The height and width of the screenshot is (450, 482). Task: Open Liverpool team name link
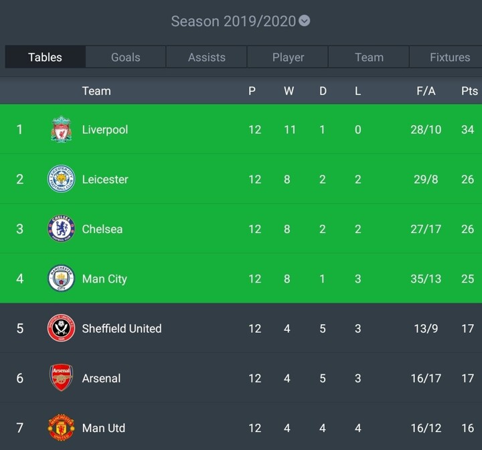[105, 129]
